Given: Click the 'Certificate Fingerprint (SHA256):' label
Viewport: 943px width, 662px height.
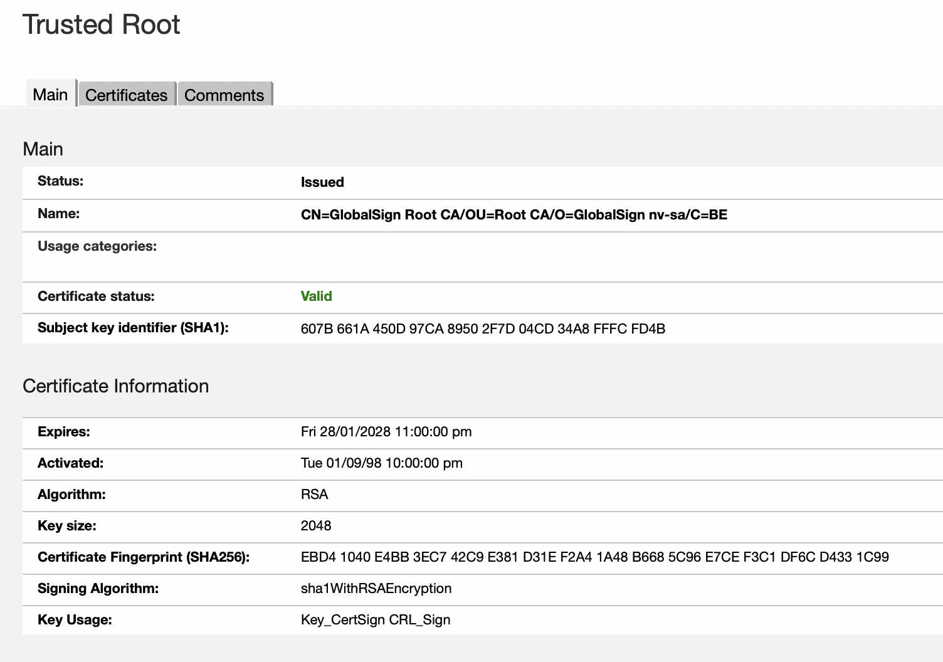Looking at the screenshot, I should [144, 557].
